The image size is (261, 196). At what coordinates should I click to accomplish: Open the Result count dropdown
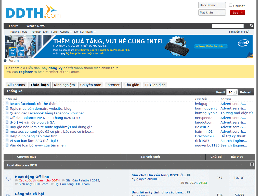click(232, 92)
